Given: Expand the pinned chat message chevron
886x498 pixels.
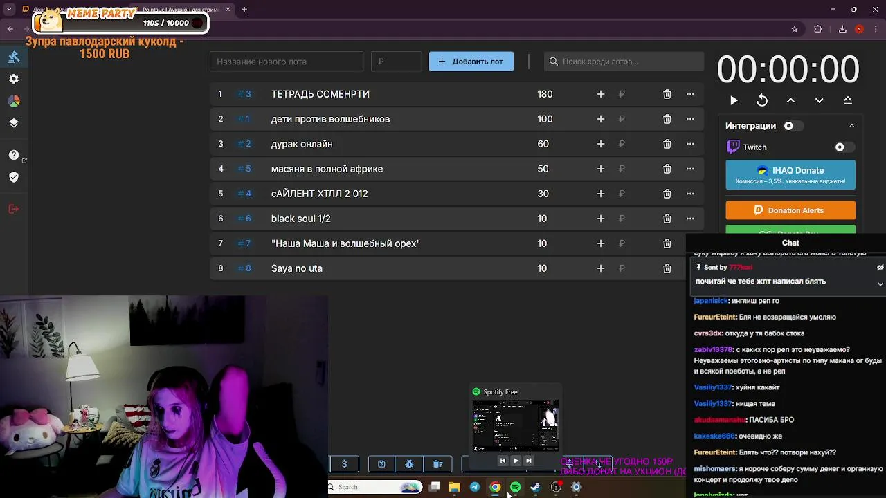Looking at the screenshot, I should tap(880, 284).
